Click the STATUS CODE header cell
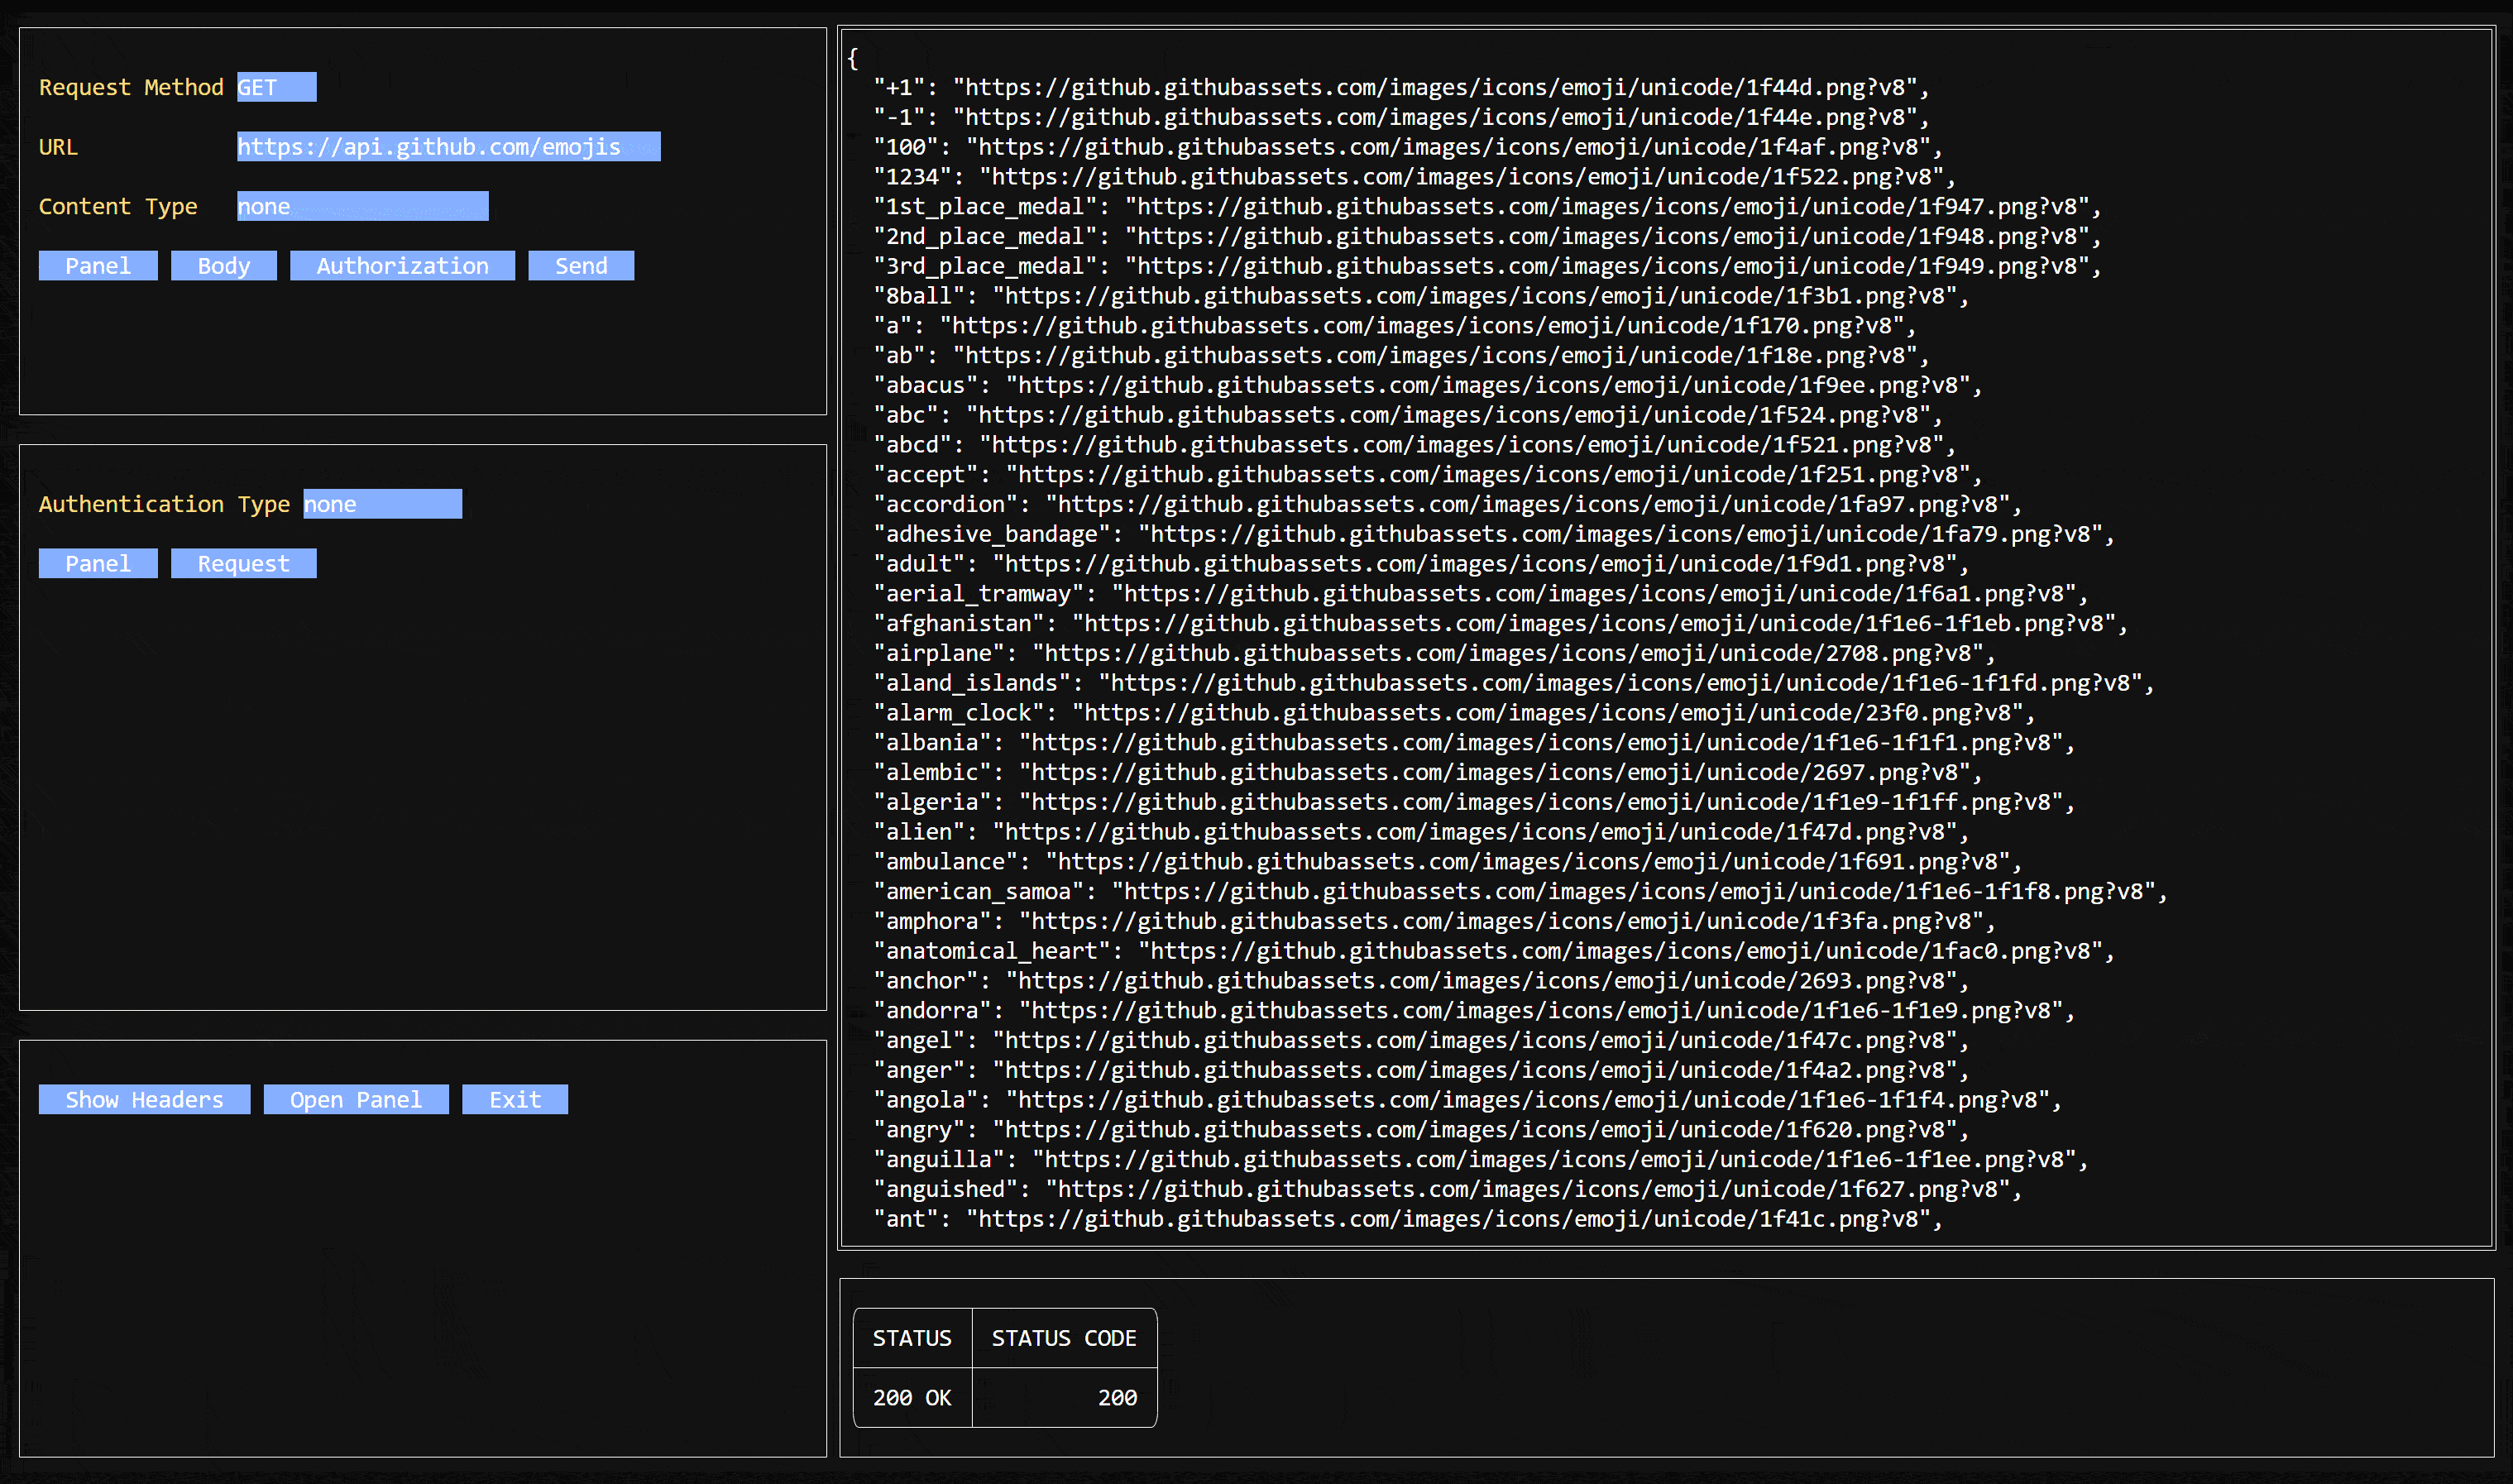The width and height of the screenshot is (2513, 1484). (x=1063, y=1337)
